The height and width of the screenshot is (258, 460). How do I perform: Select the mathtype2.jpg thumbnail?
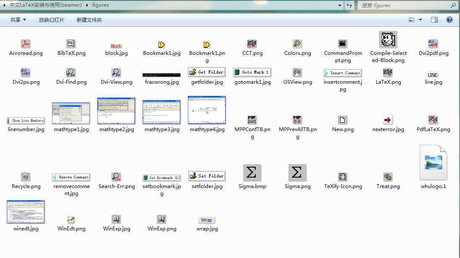tap(116, 111)
